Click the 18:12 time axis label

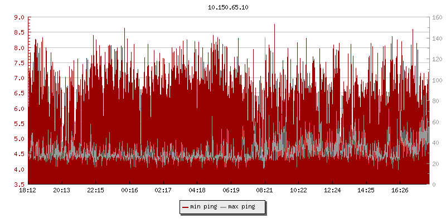[x=28, y=190]
